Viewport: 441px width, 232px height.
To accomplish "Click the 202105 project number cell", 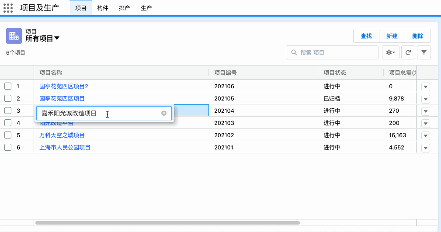I will (224, 98).
